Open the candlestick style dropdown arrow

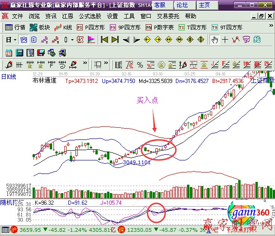point(72,40)
